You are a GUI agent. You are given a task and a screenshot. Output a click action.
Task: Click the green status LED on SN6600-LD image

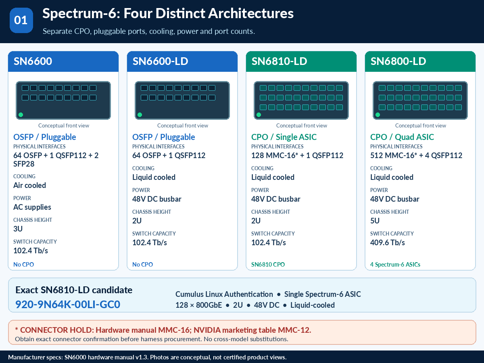[x=140, y=115]
